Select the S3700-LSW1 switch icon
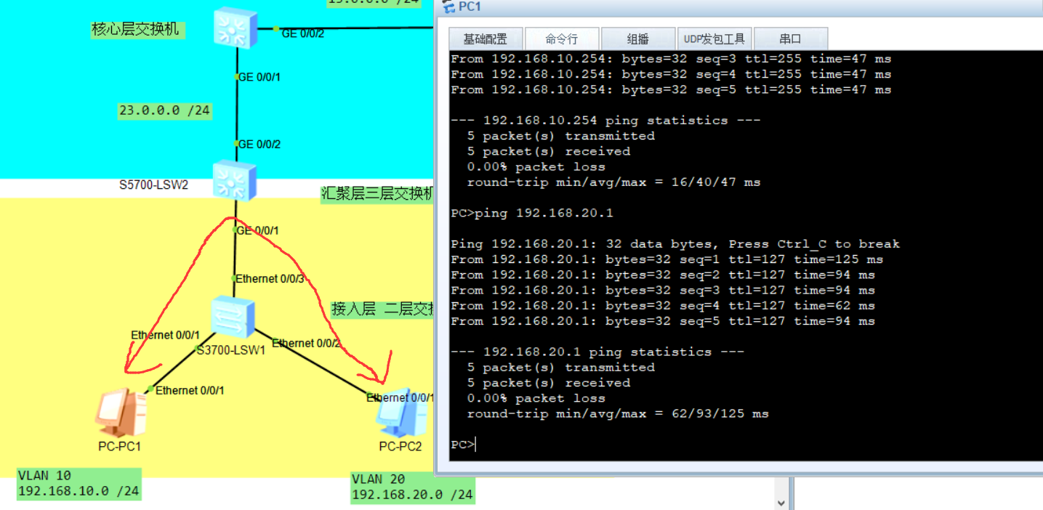 (233, 316)
